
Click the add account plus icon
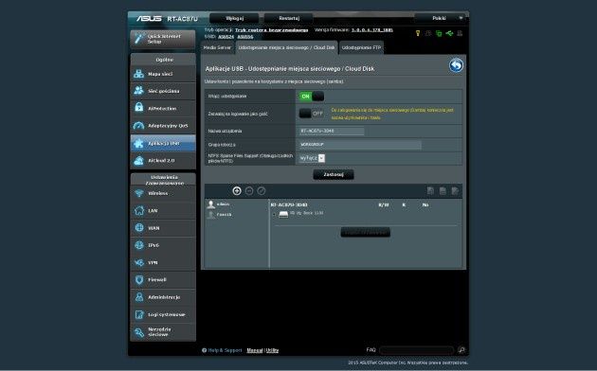click(237, 191)
